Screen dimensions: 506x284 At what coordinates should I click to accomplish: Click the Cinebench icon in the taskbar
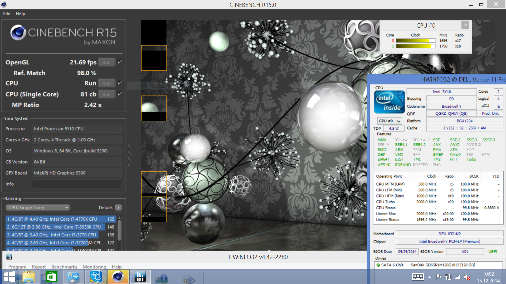pyautogui.click(x=118, y=277)
